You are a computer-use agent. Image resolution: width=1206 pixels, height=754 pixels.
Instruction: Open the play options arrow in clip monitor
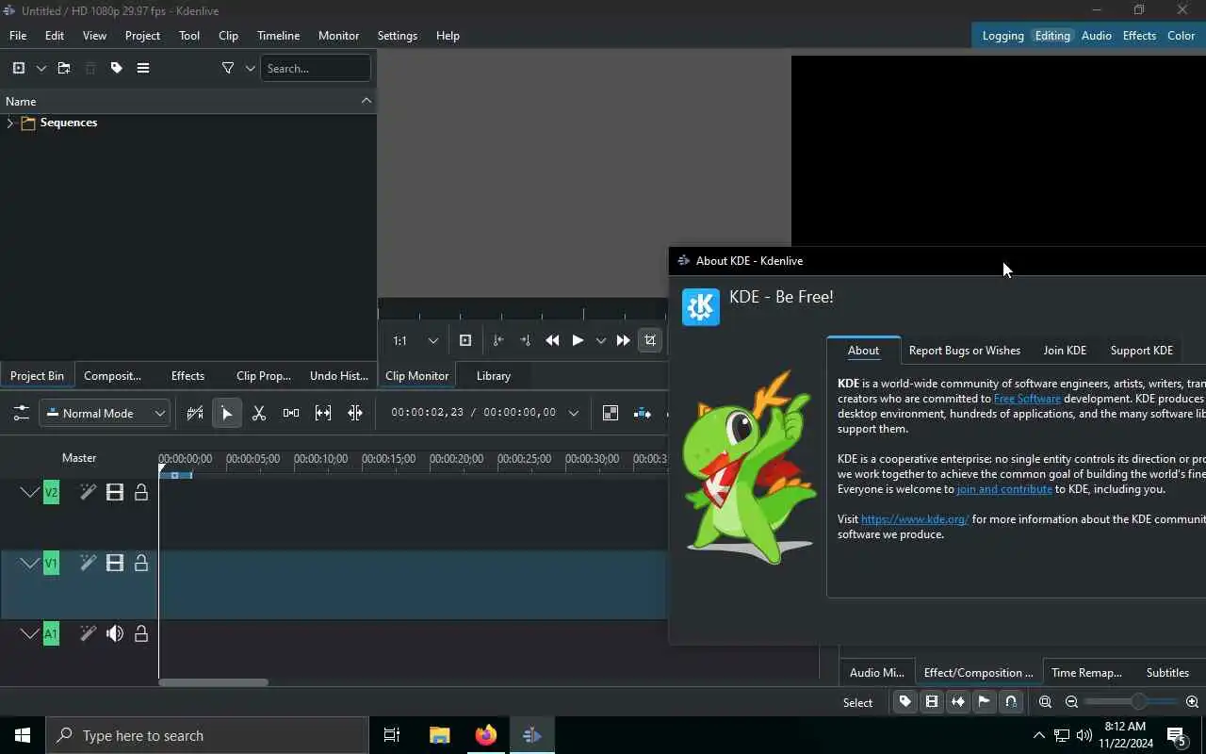[600, 340]
